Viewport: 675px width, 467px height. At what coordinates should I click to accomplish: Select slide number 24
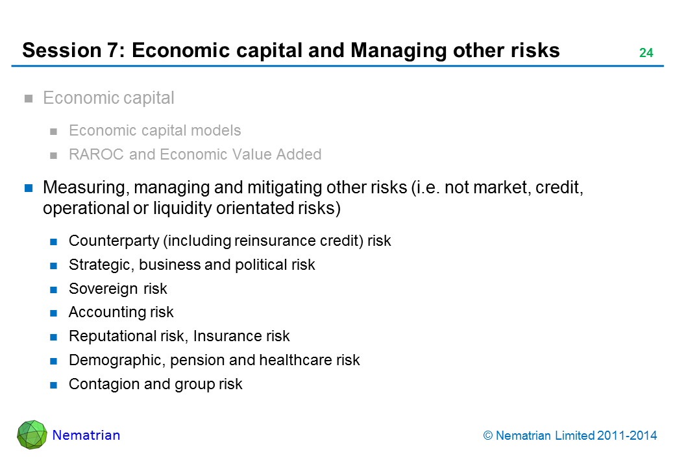(646, 53)
